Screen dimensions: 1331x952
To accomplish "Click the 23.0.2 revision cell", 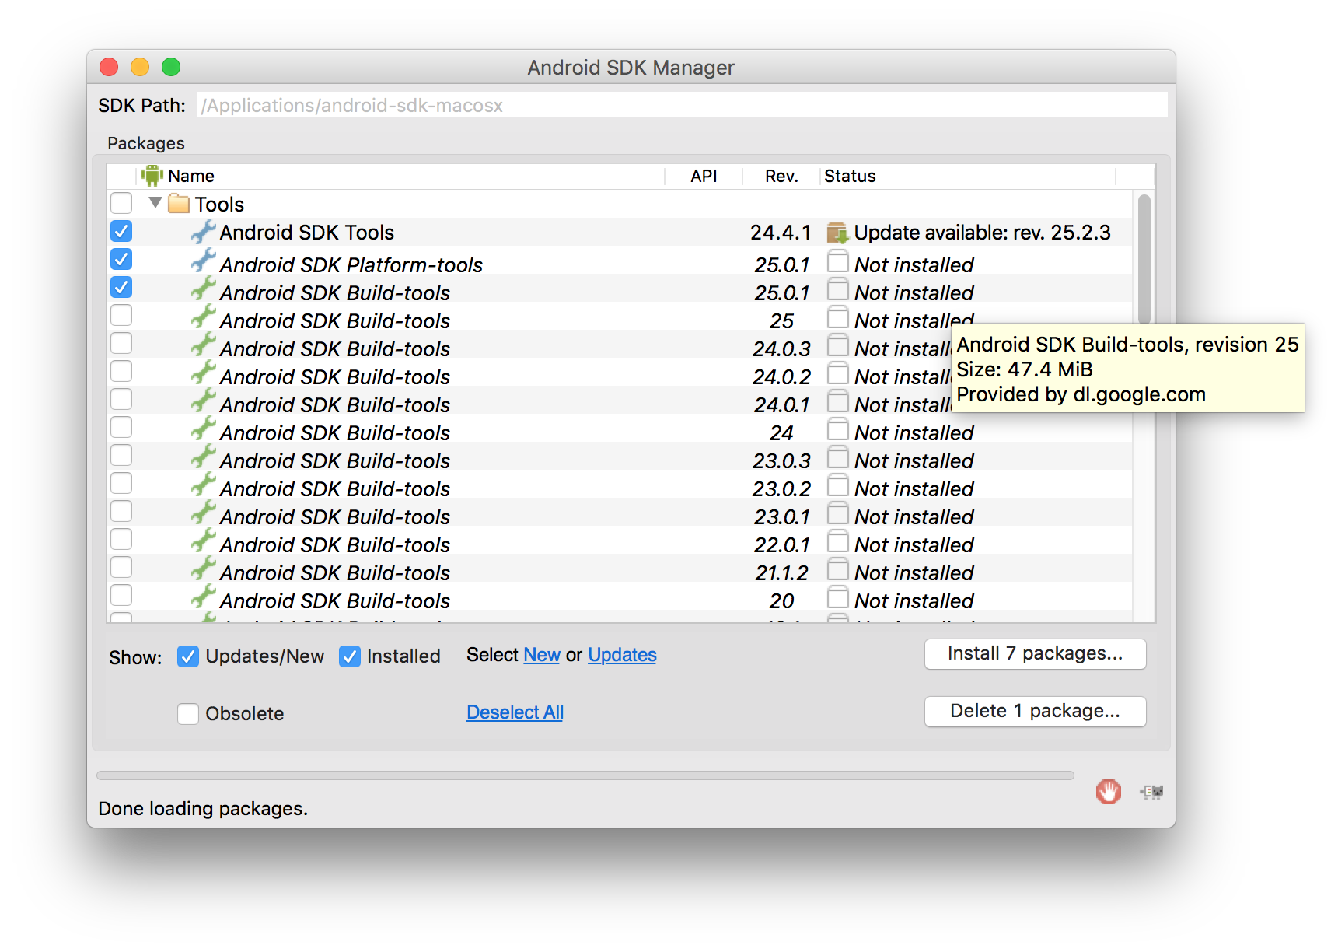I will pos(781,489).
